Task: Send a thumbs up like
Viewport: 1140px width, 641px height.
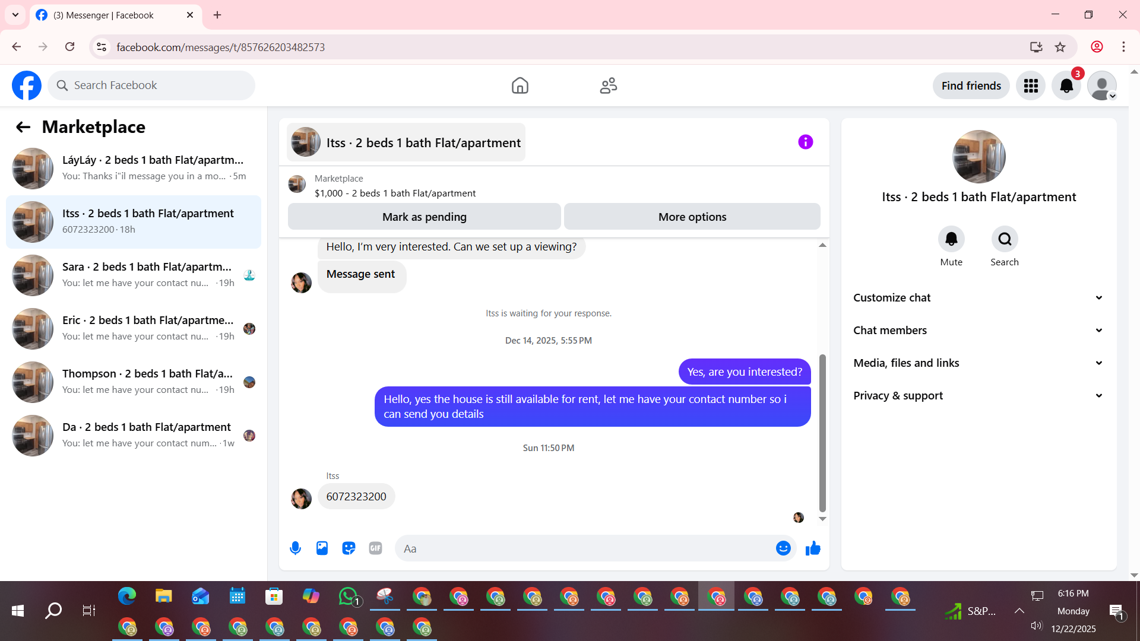Action: point(813,548)
